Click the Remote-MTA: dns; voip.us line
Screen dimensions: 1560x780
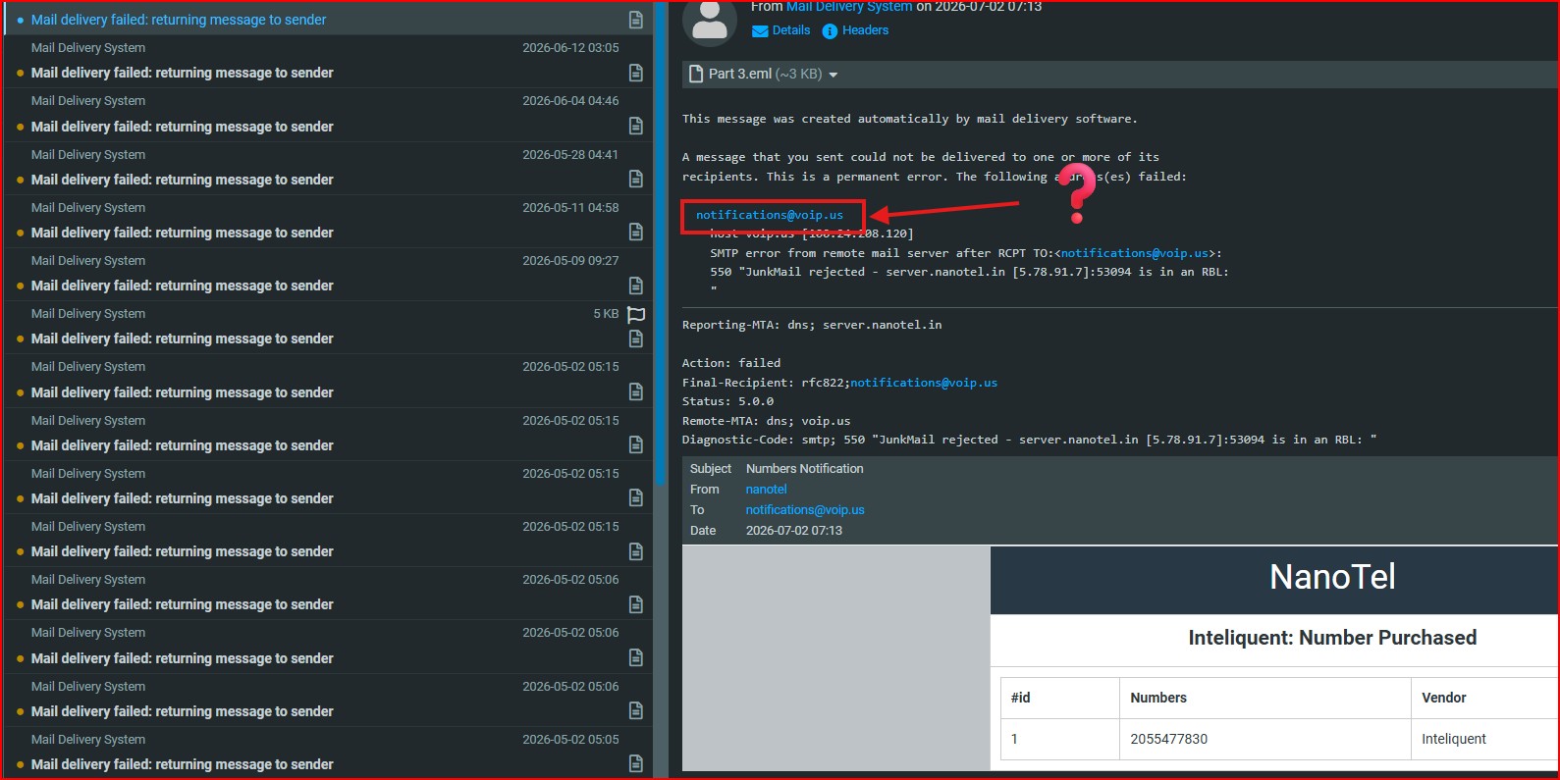pyautogui.click(x=767, y=421)
